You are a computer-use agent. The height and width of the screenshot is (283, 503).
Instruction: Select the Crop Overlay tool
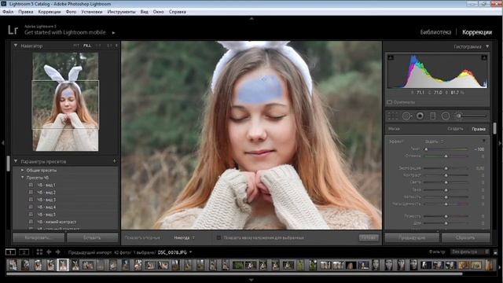pyautogui.click(x=393, y=116)
